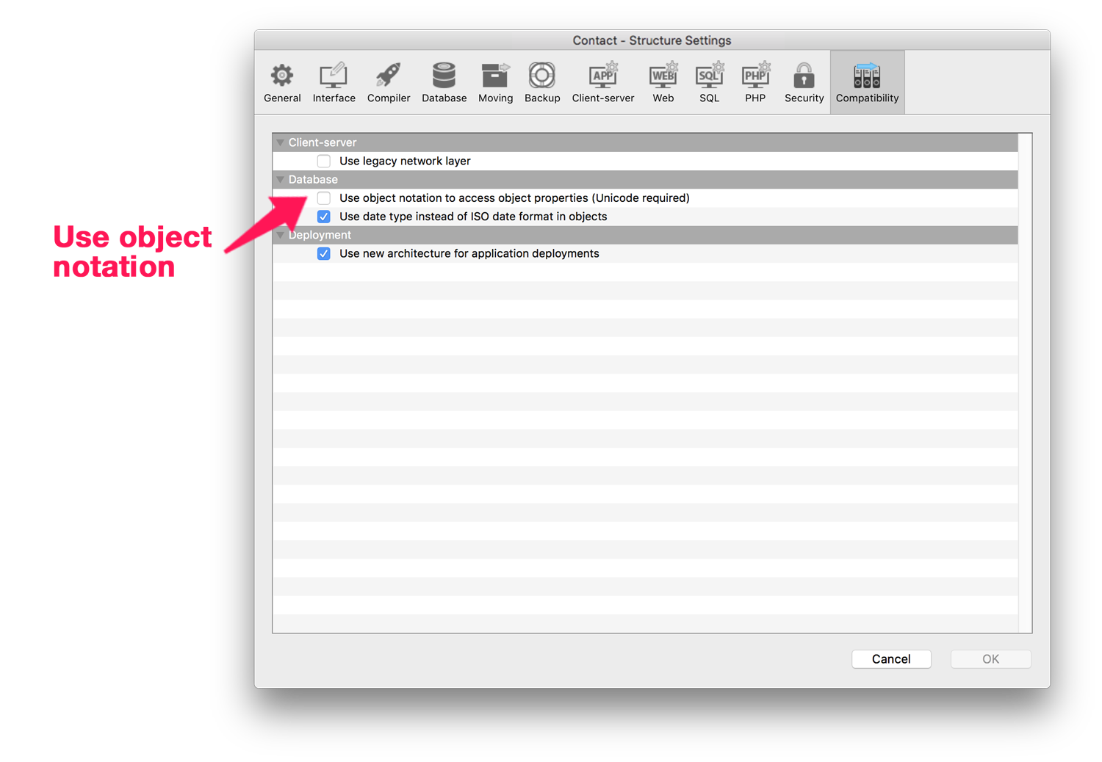Uncheck Use date type instead of ISO
This screenshot has width=1102, height=762.
[324, 217]
